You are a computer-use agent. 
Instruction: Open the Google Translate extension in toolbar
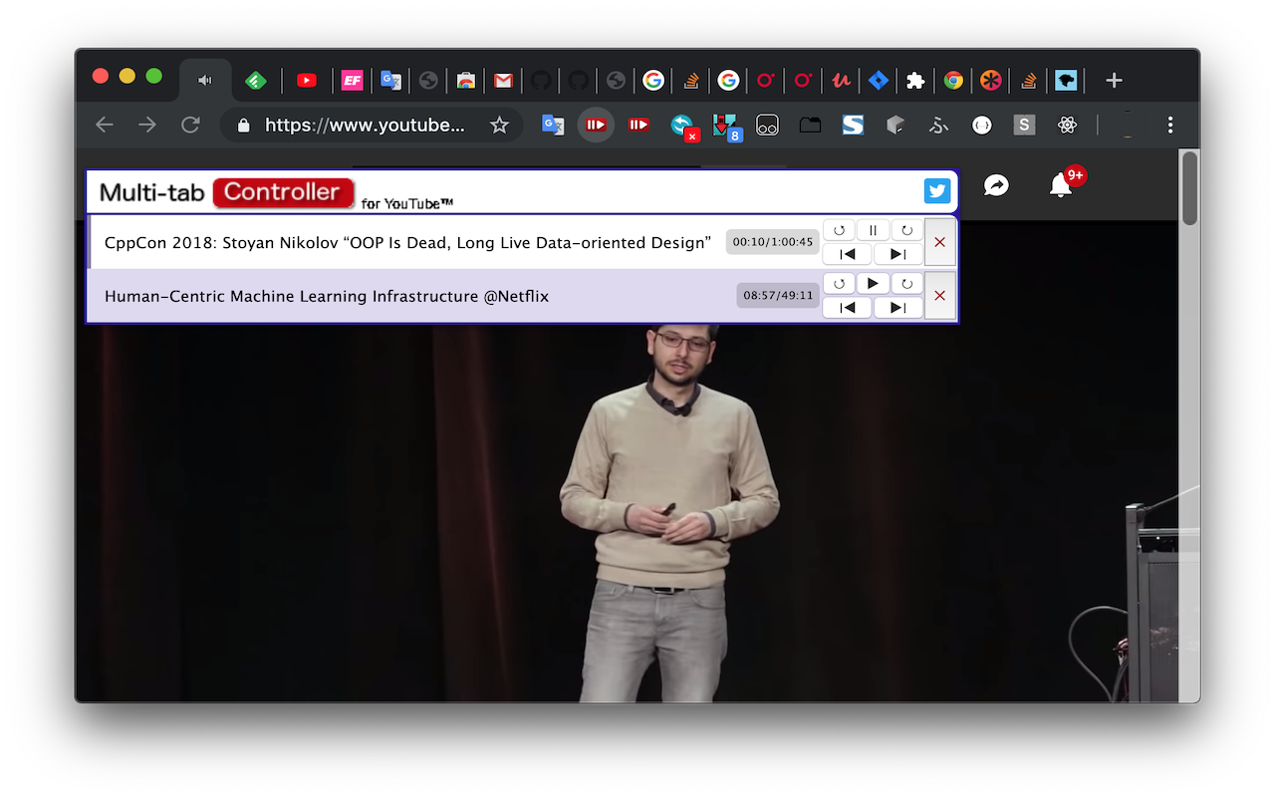(553, 125)
